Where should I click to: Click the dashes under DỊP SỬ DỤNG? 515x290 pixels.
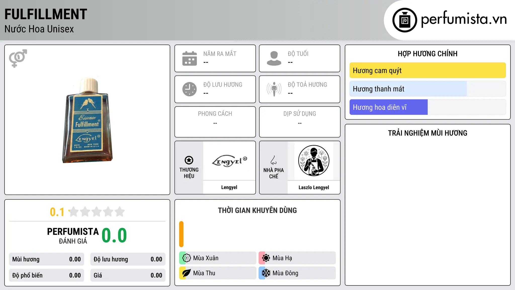pos(300,123)
